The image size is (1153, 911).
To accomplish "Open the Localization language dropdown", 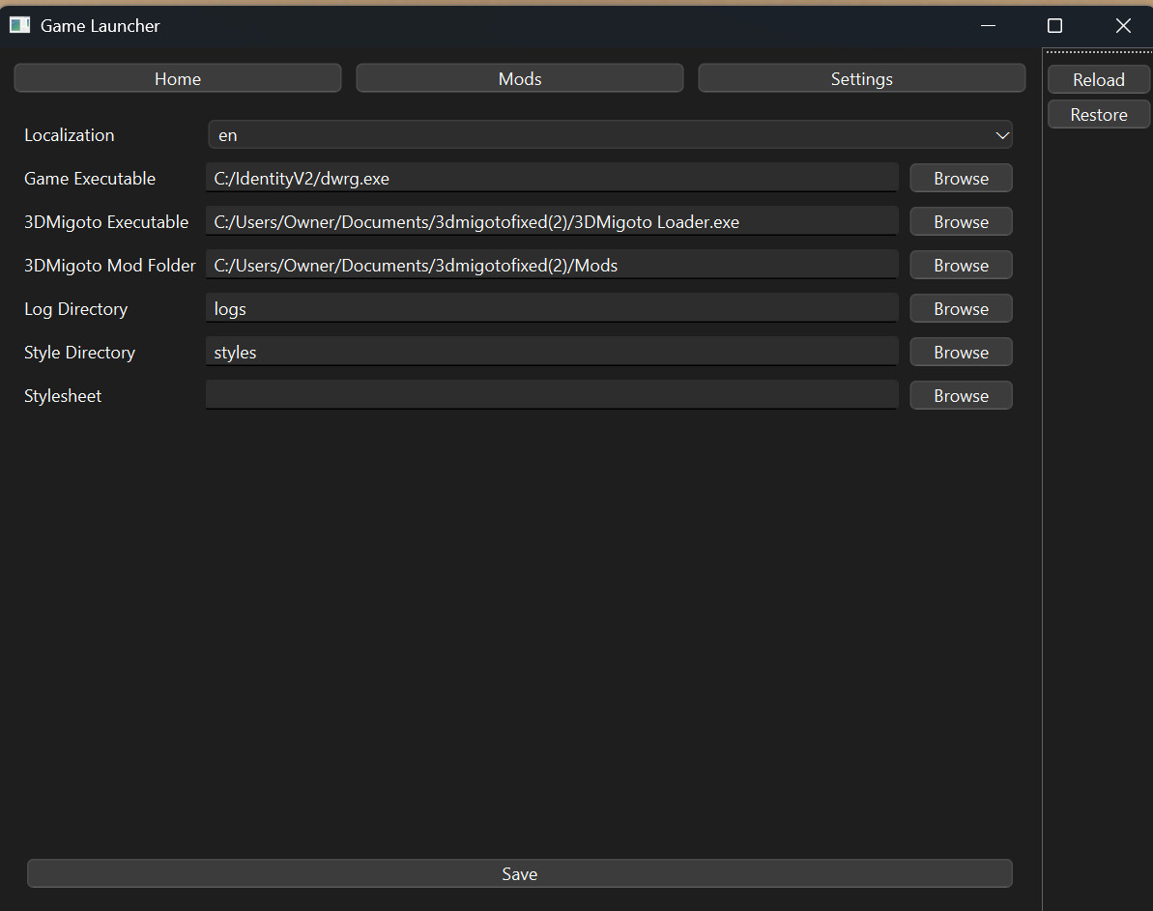I will (x=610, y=134).
